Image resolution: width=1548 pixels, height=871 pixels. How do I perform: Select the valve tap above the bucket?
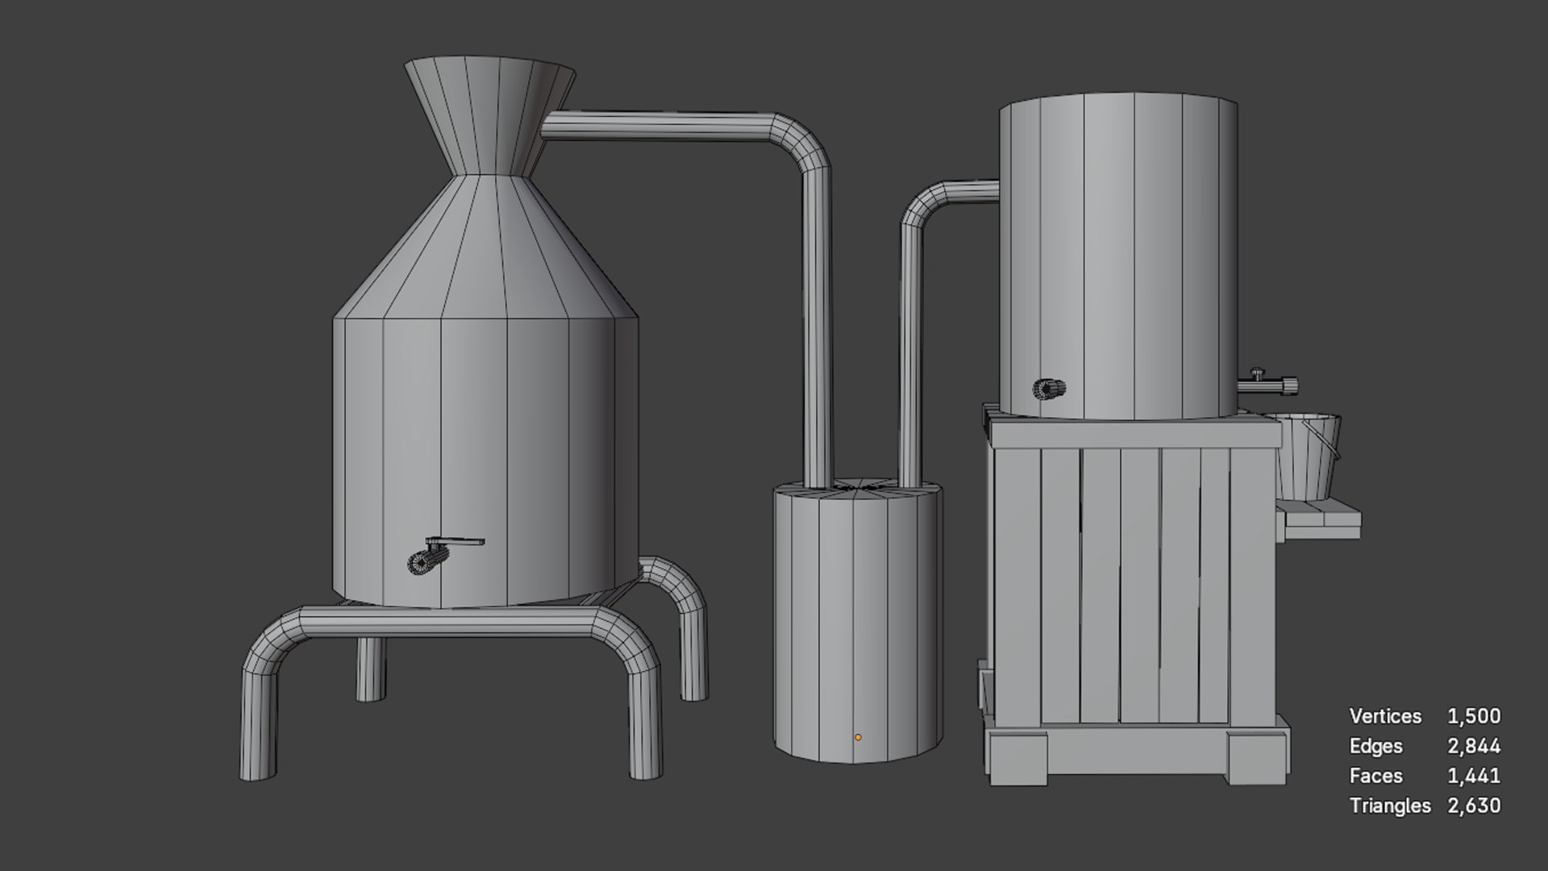click(x=1267, y=382)
